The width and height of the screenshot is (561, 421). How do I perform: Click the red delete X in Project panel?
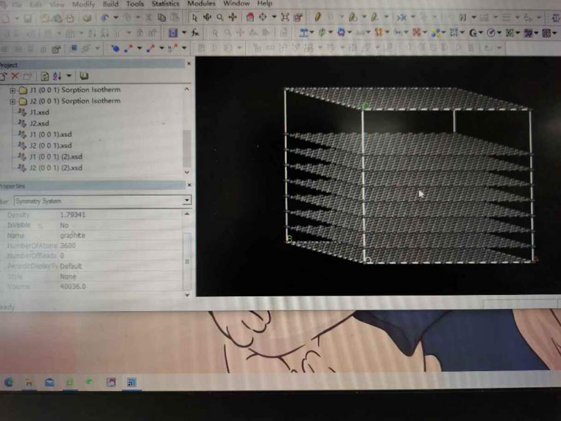[15, 76]
